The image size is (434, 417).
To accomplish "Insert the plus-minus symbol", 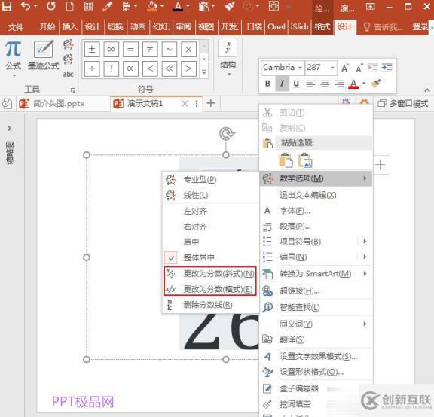I will (92, 49).
